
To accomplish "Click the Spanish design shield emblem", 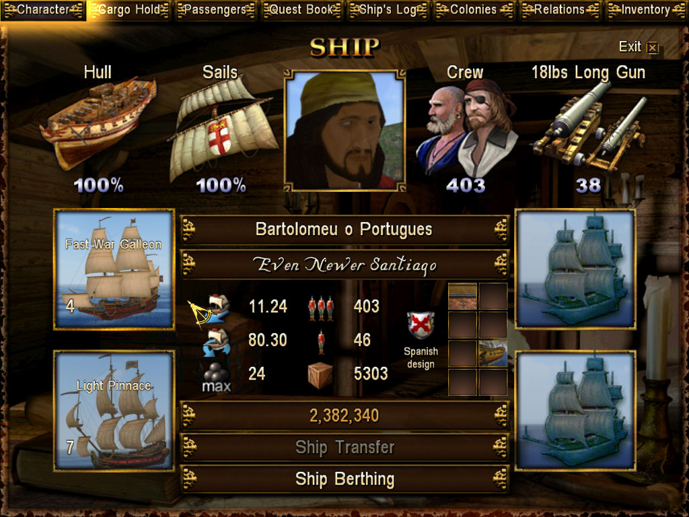I will [421, 325].
